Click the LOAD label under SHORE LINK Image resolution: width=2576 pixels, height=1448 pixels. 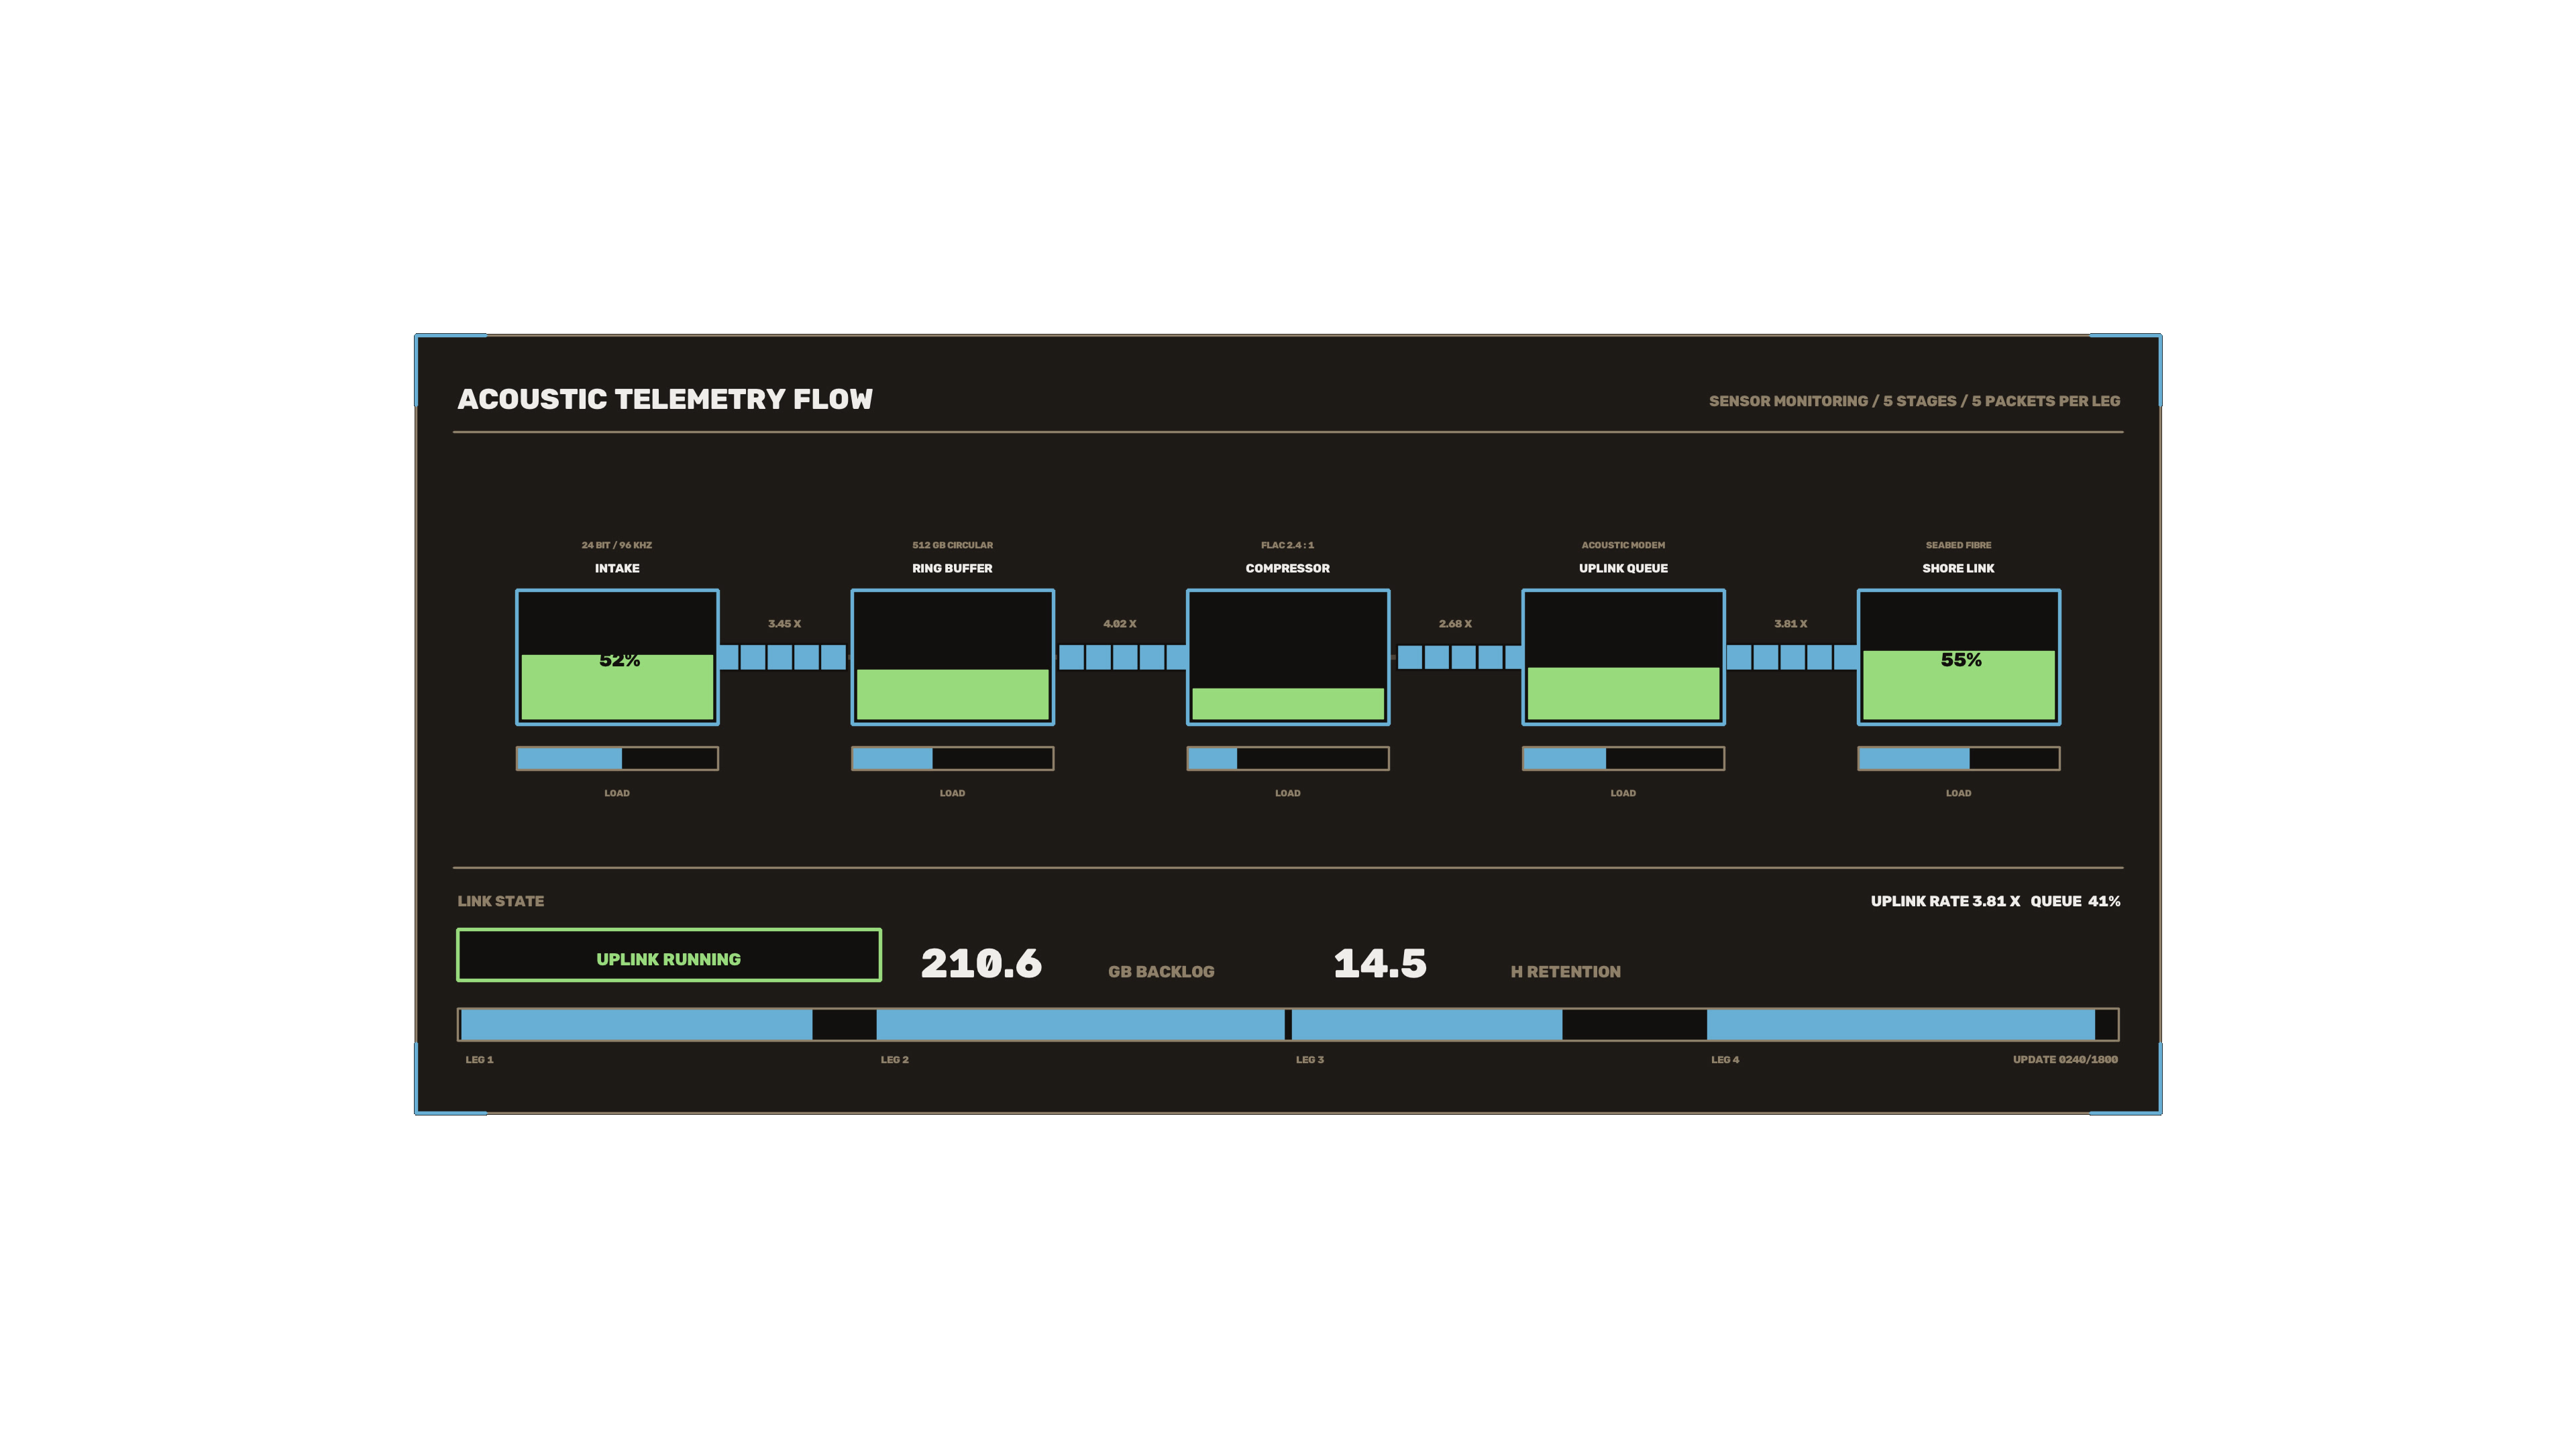pyautogui.click(x=1958, y=792)
